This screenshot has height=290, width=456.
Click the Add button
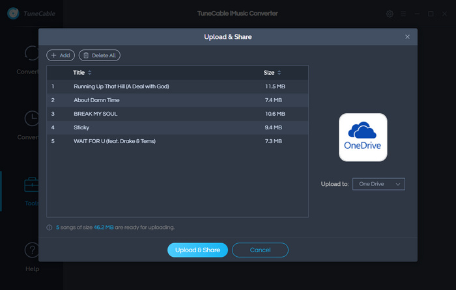pyautogui.click(x=61, y=55)
